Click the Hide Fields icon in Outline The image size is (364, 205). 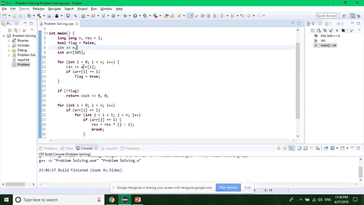pos(325,30)
